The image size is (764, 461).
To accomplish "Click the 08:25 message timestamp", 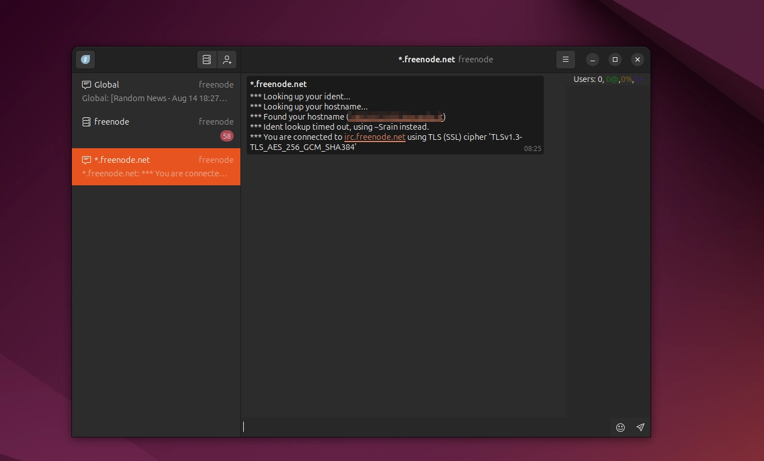I will coord(533,149).
